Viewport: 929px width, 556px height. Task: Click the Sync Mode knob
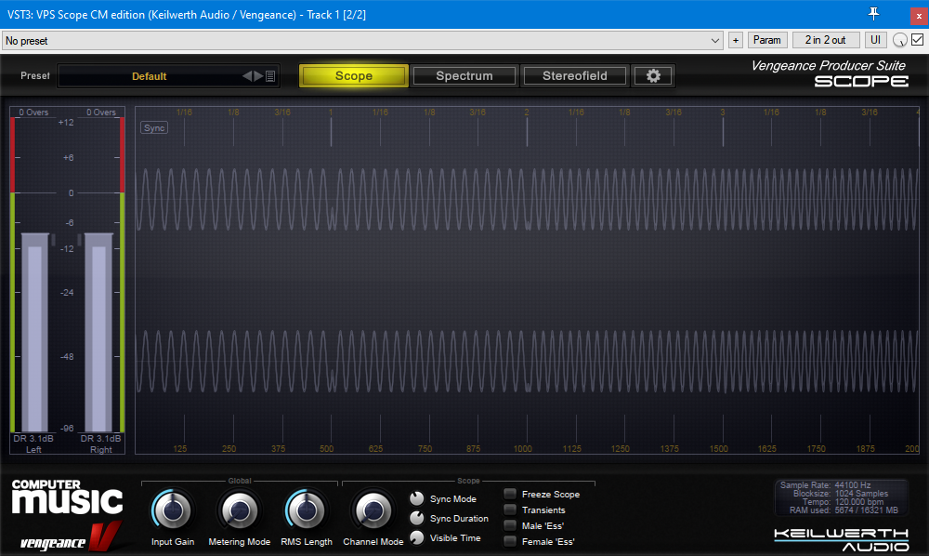(417, 498)
